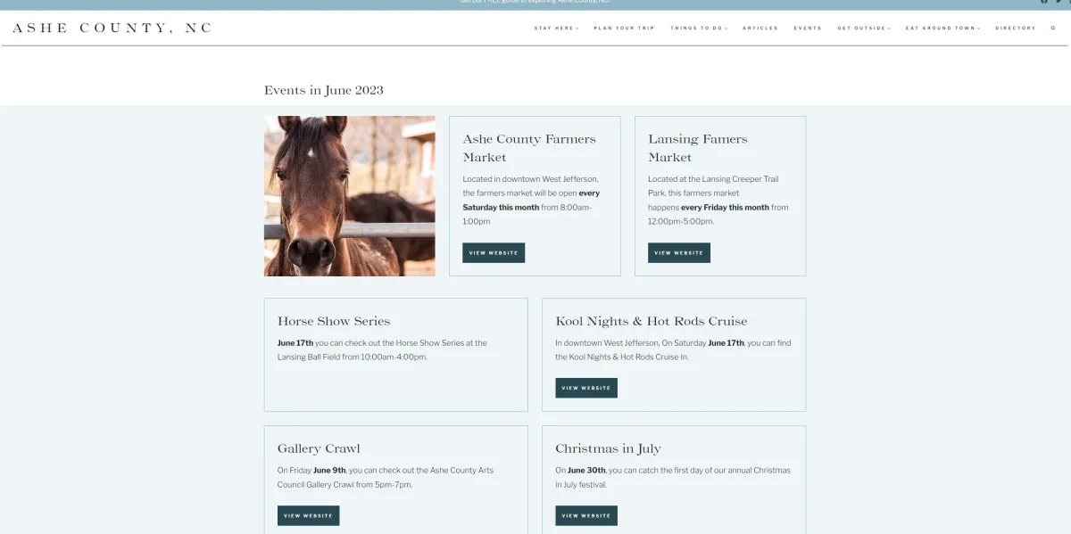Screen dimensions: 1071x534
Task: Select the Gallery Crawl heading
Action: pos(319,448)
